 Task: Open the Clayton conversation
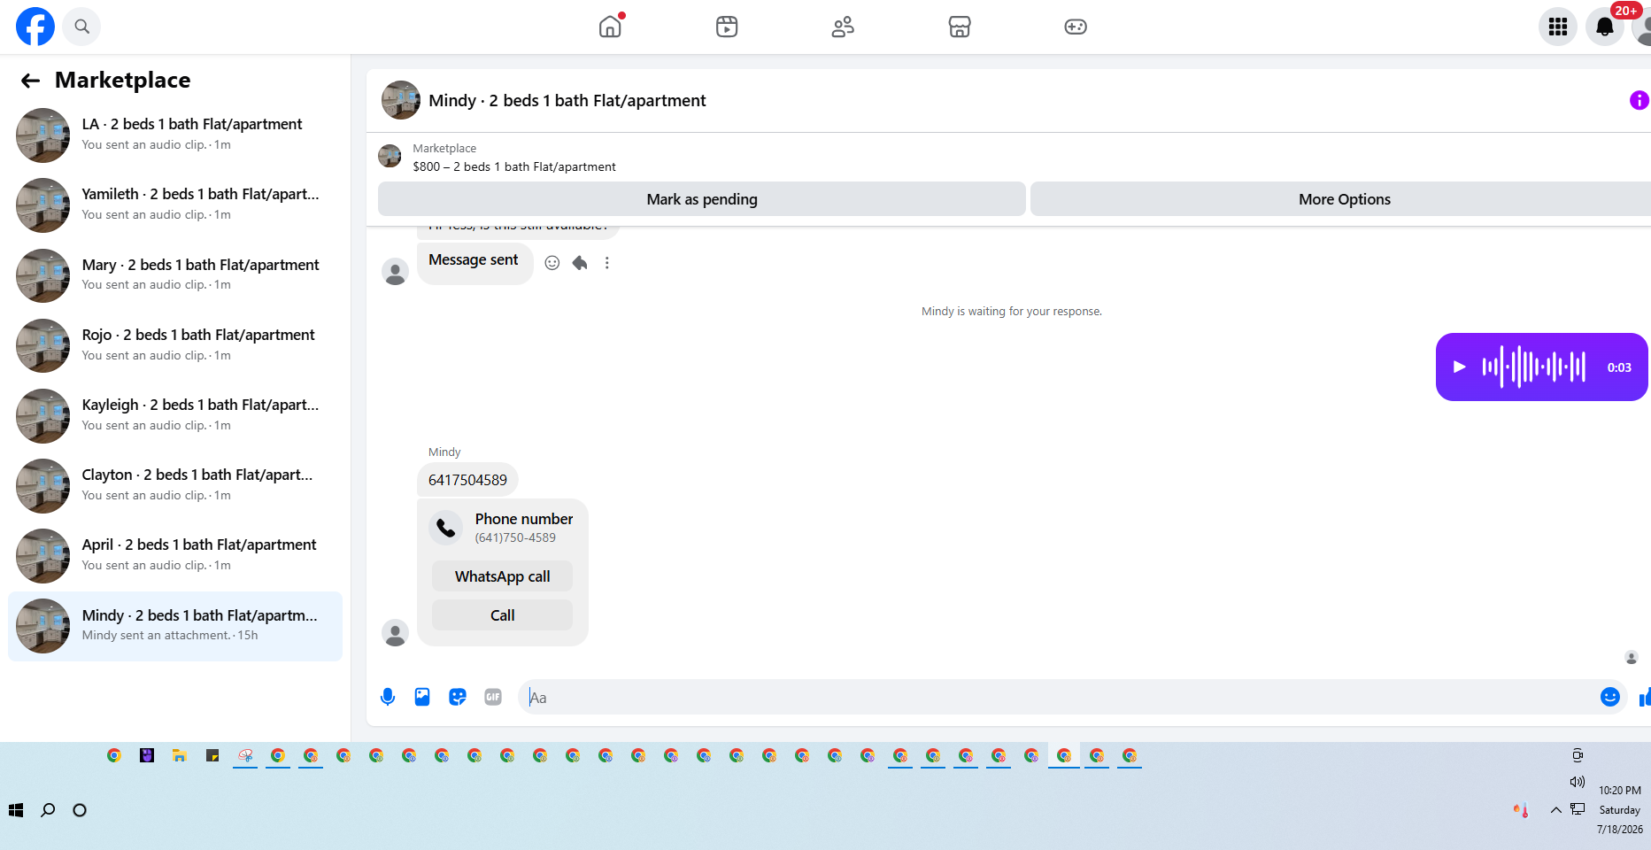click(x=175, y=485)
